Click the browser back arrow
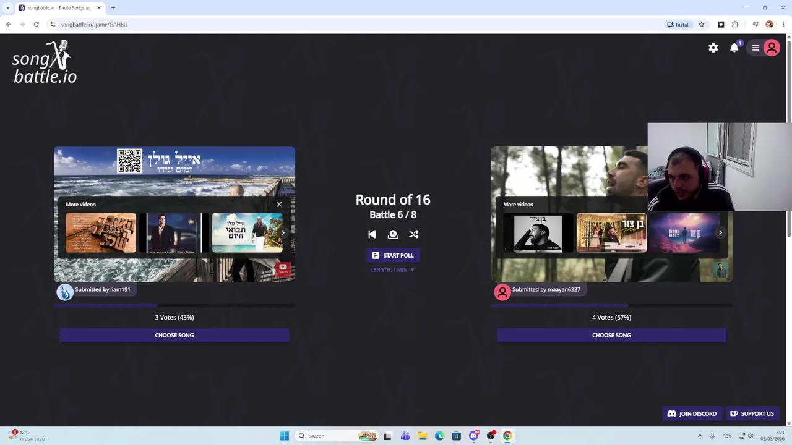The image size is (792, 445). [x=9, y=24]
